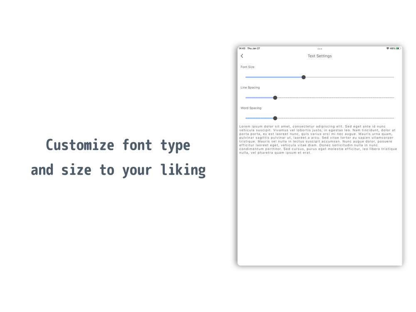416x312 pixels.
Task: Click the Text Settings title
Action: tap(319, 56)
